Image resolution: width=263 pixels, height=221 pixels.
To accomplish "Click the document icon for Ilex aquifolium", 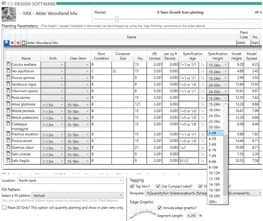I will pos(8,71).
